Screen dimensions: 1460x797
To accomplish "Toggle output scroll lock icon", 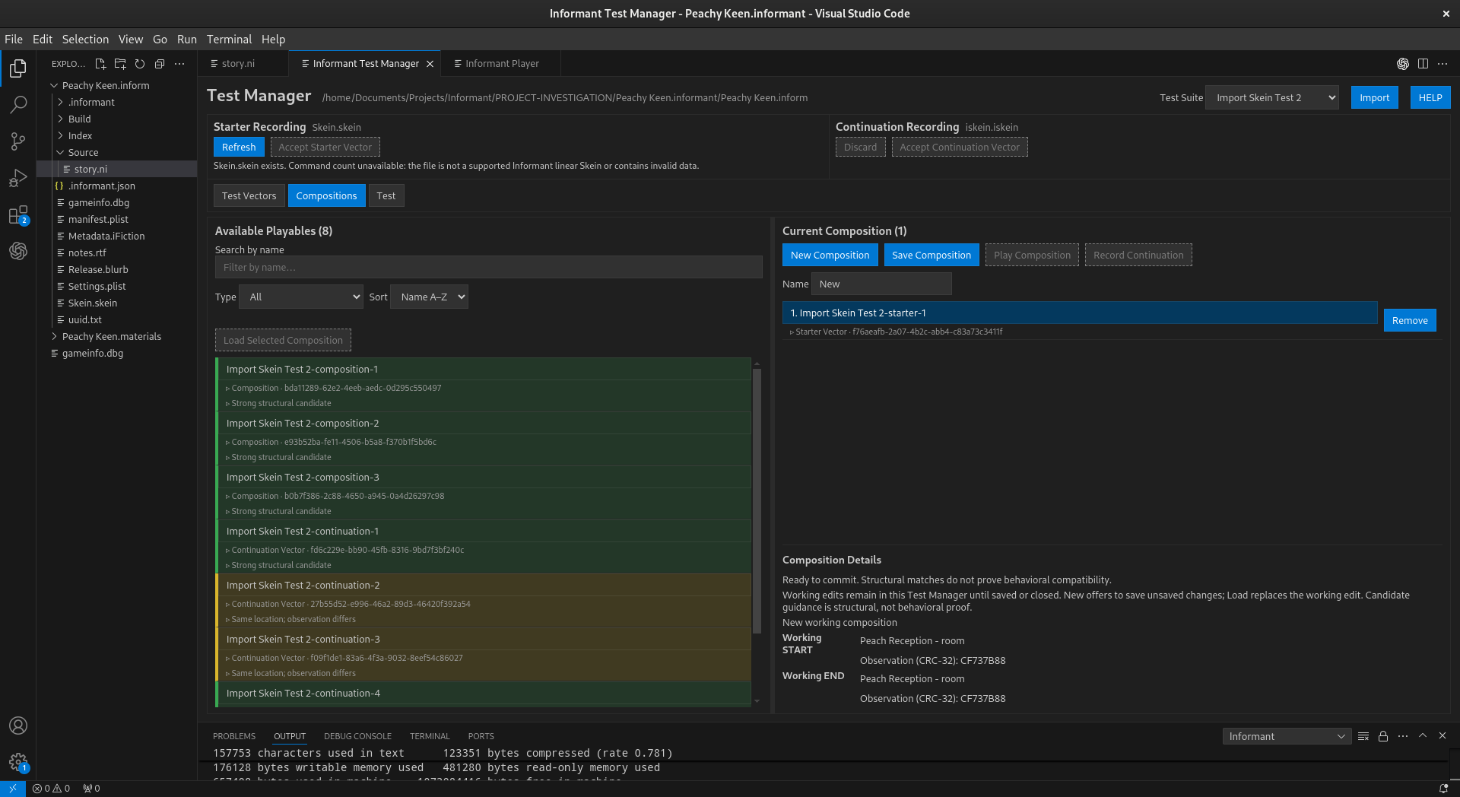I will (x=1383, y=736).
